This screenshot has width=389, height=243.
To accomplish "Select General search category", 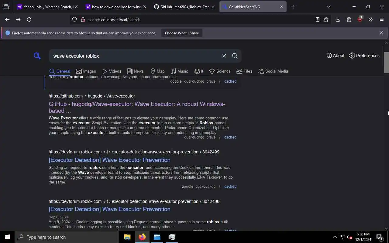I will point(60,71).
